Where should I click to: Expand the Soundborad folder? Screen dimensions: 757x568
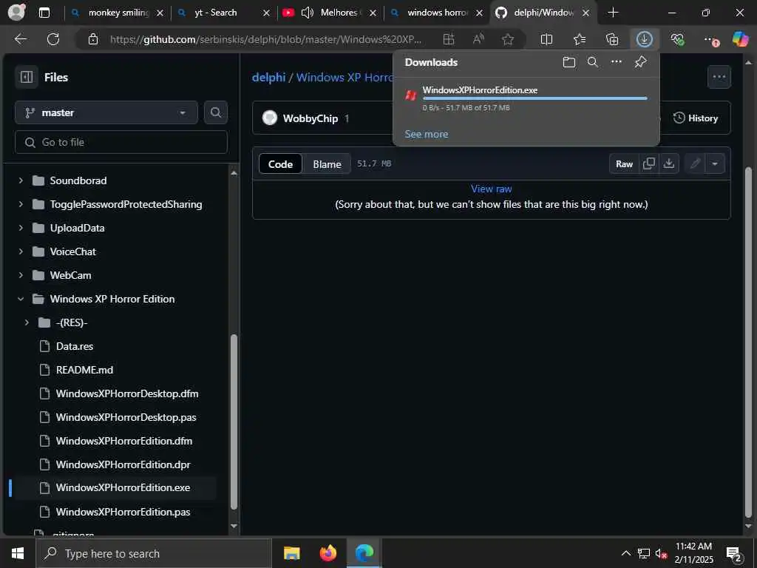coord(21,180)
